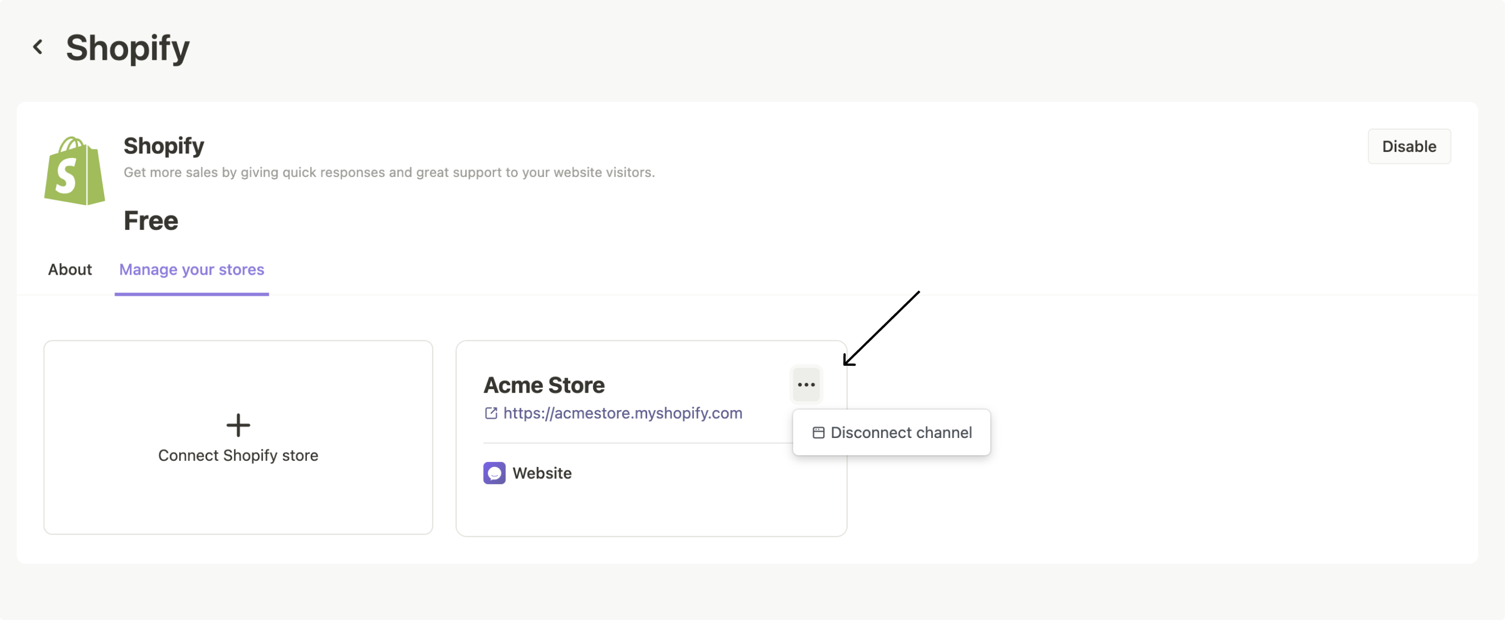
Task: Click Connect Shopify store
Action: coord(238,456)
